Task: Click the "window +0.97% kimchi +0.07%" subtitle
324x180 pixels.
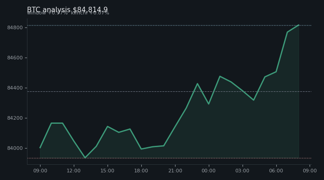Action: 68,13
